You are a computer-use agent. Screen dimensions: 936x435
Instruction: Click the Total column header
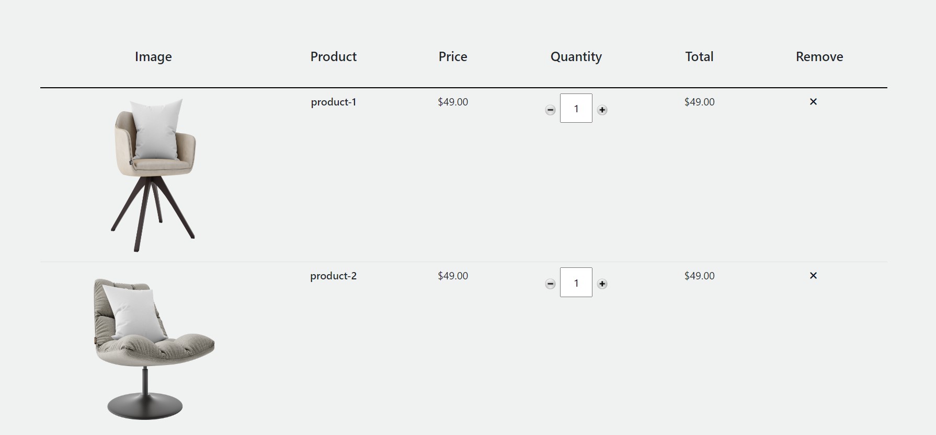coord(699,57)
